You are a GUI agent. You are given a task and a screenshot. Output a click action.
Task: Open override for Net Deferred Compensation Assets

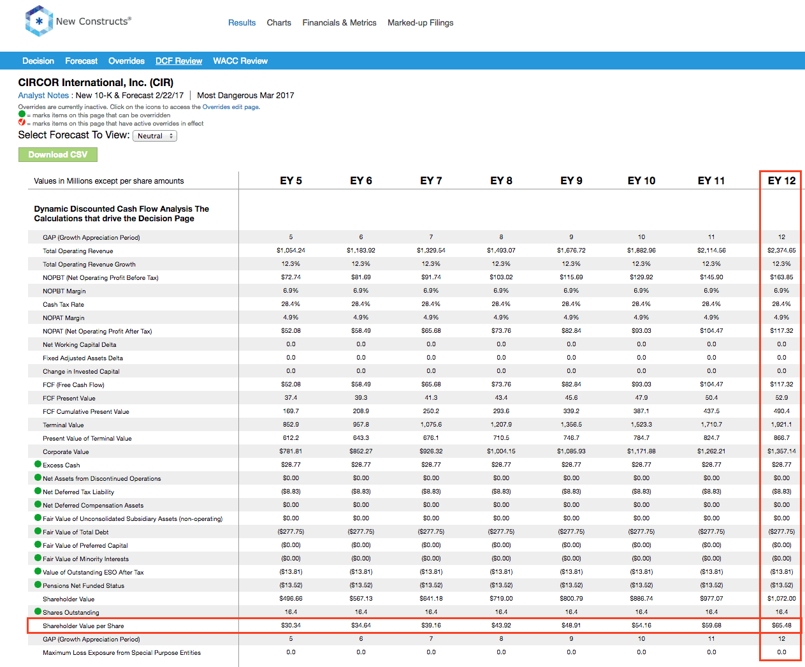point(38,504)
